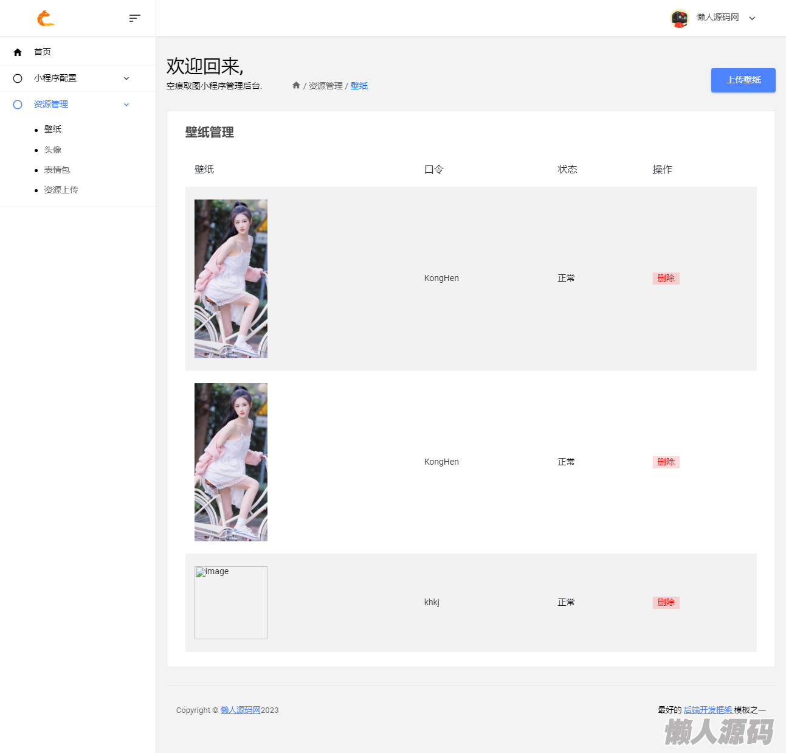This screenshot has height=753, width=786.
Task: Click the broken image thumbnail for khkj
Action: coord(231,603)
